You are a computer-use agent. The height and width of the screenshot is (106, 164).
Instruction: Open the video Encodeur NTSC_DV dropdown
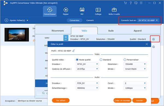[87, 64]
